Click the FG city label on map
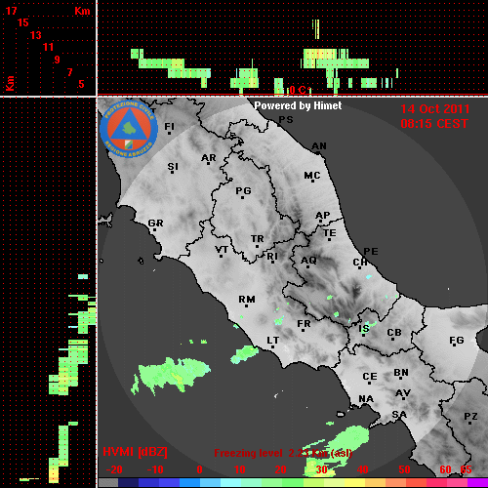Screen dimensions: 488x488 [x=457, y=341]
